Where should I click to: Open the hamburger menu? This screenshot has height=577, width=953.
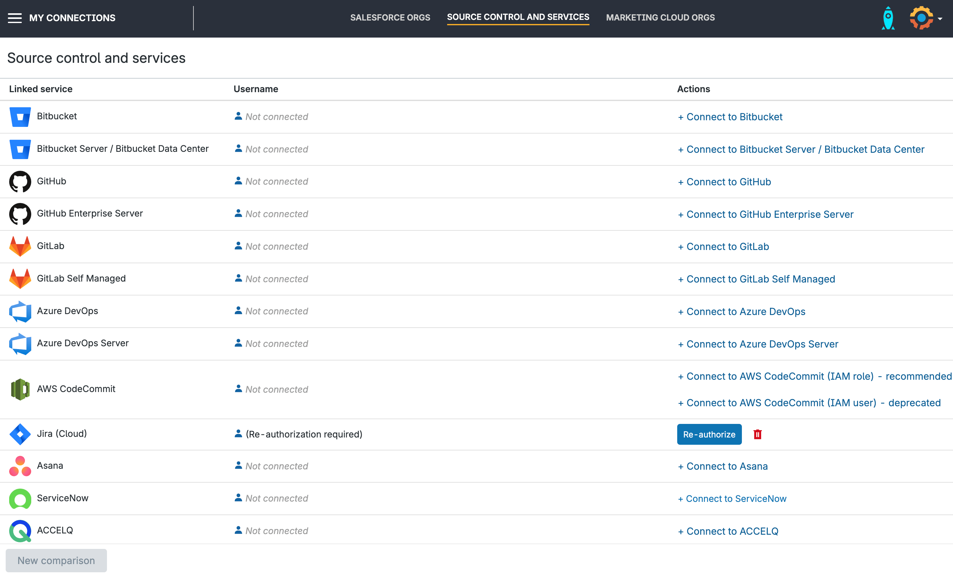point(15,18)
